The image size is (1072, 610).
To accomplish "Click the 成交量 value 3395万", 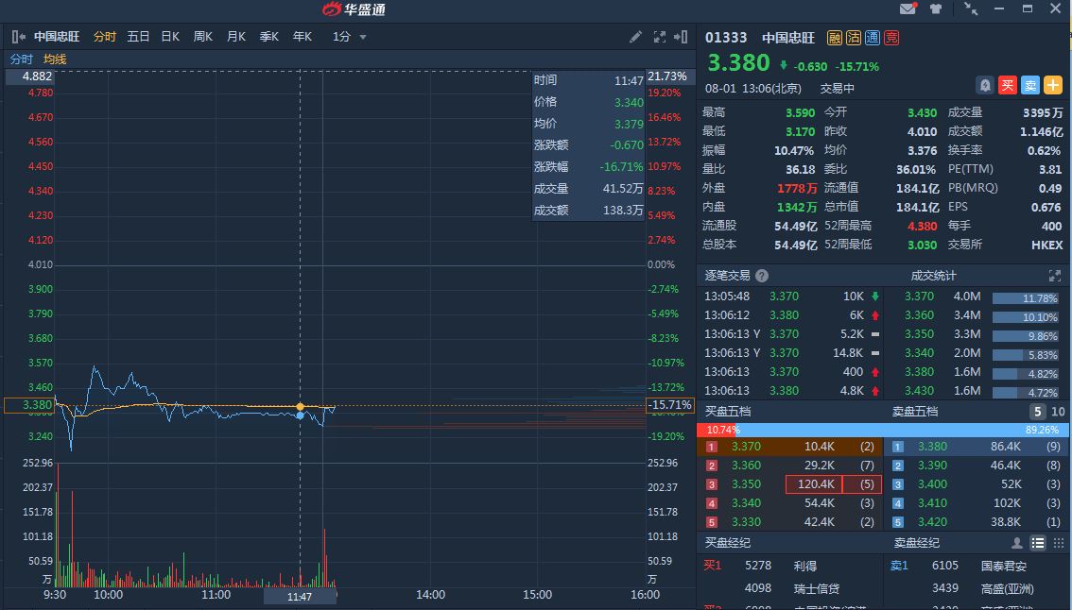I will pos(1043,112).
